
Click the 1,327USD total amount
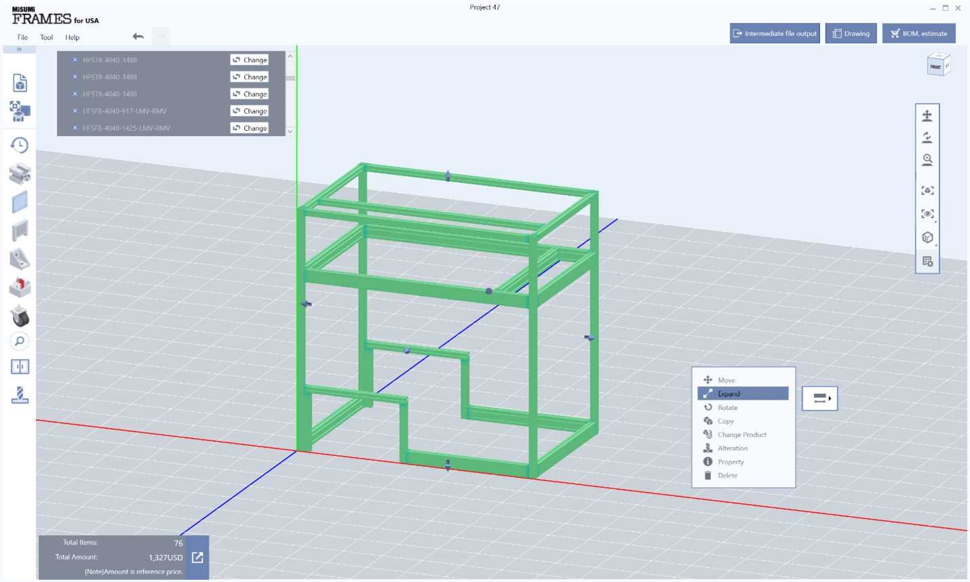(x=166, y=558)
